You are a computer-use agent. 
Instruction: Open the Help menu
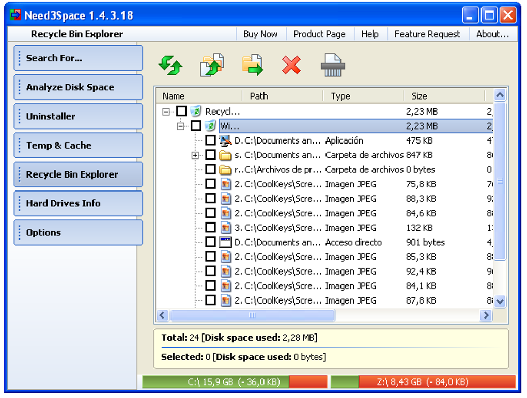(x=370, y=34)
